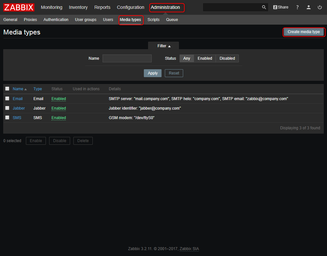Open the Zabbix SIA footer link
Viewport: 327px width, 256px height.
click(x=189, y=249)
